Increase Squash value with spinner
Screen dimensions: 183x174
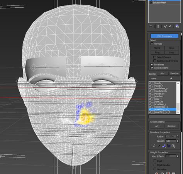pyautogui.click(x=178, y=140)
